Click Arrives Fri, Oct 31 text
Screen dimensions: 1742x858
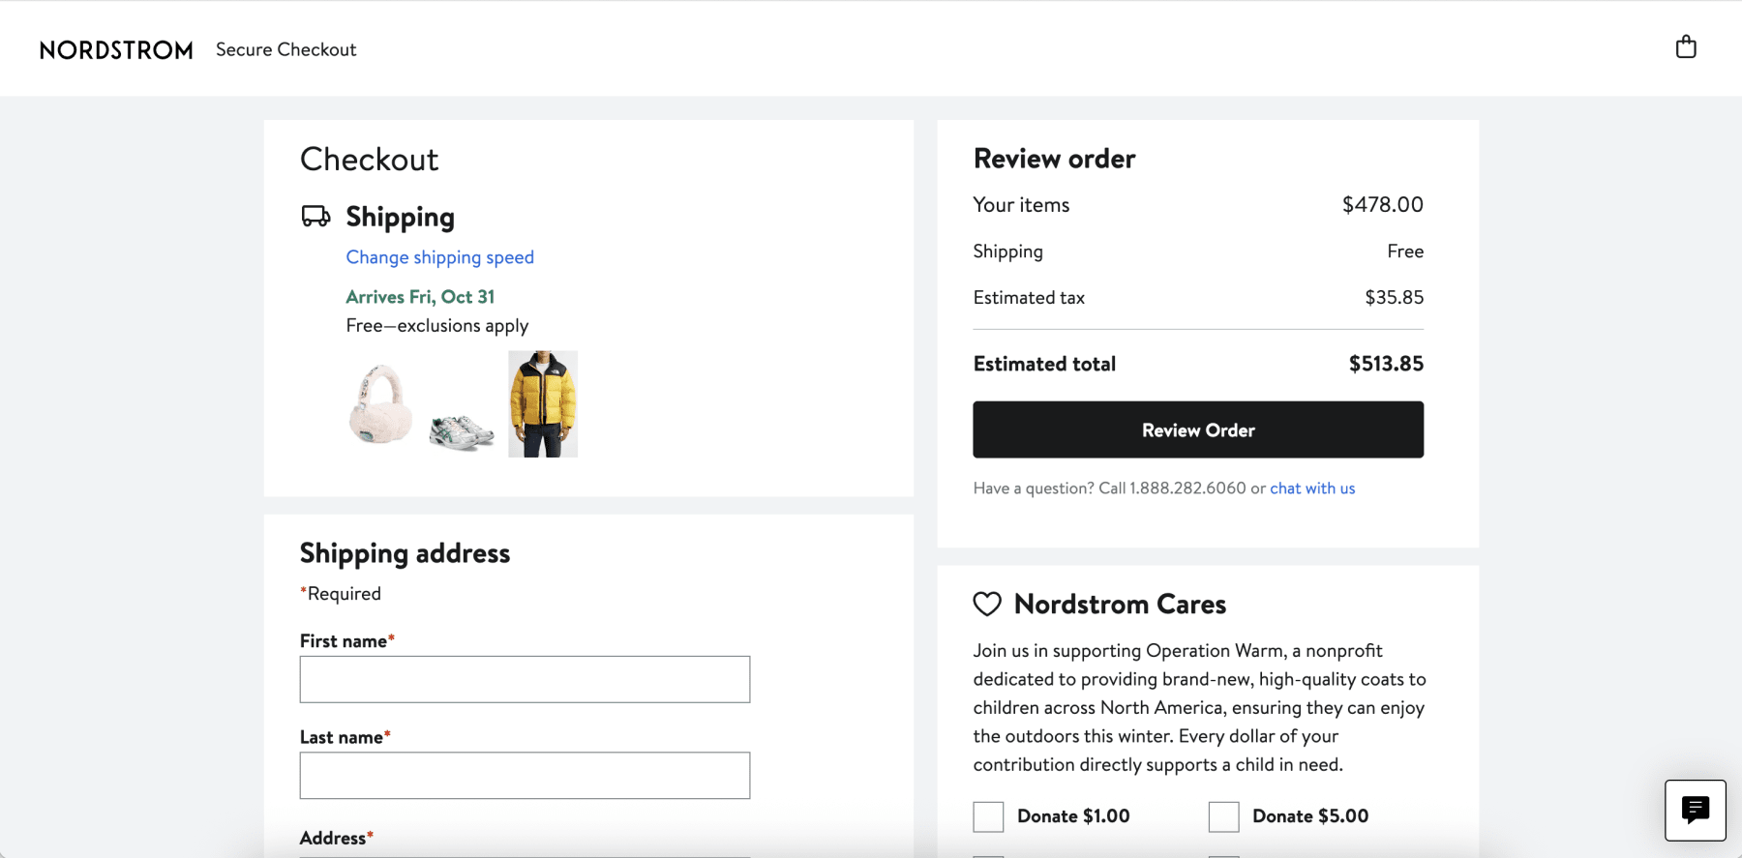pos(420,297)
